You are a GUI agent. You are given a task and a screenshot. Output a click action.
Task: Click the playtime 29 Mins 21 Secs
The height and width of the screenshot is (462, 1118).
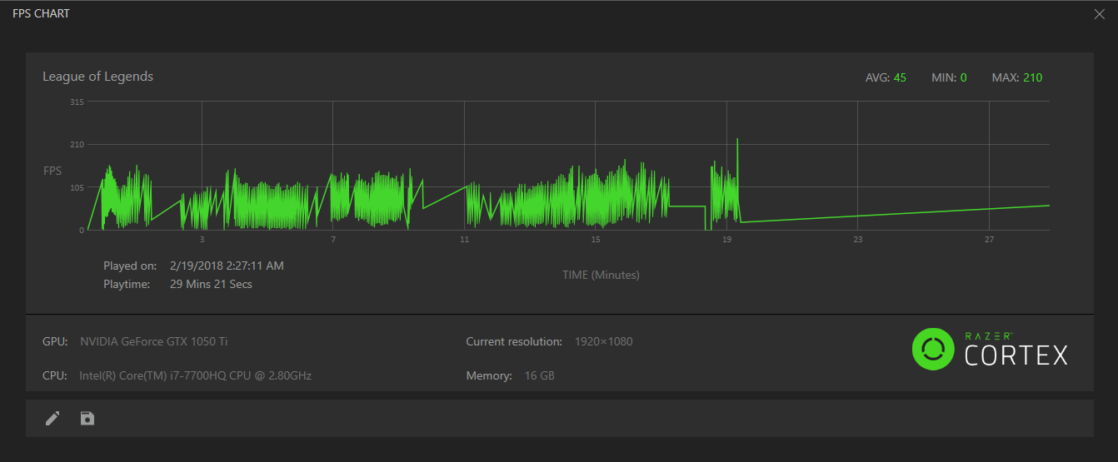coord(211,284)
